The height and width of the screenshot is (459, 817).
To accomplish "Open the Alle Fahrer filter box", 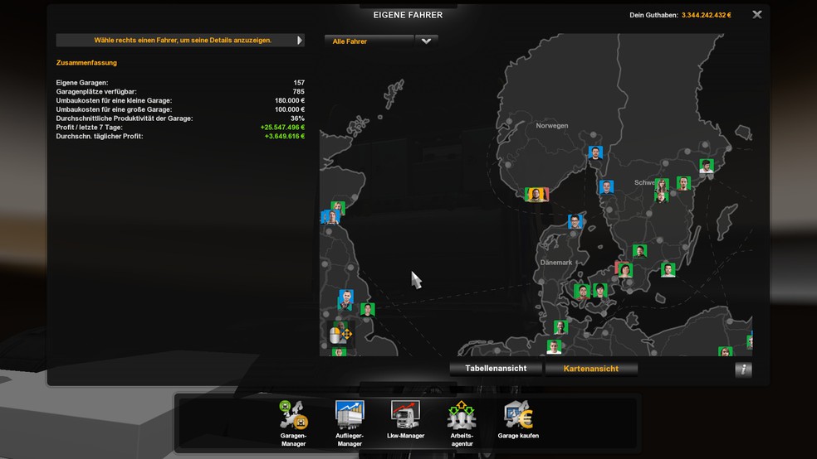I will [x=369, y=41].
